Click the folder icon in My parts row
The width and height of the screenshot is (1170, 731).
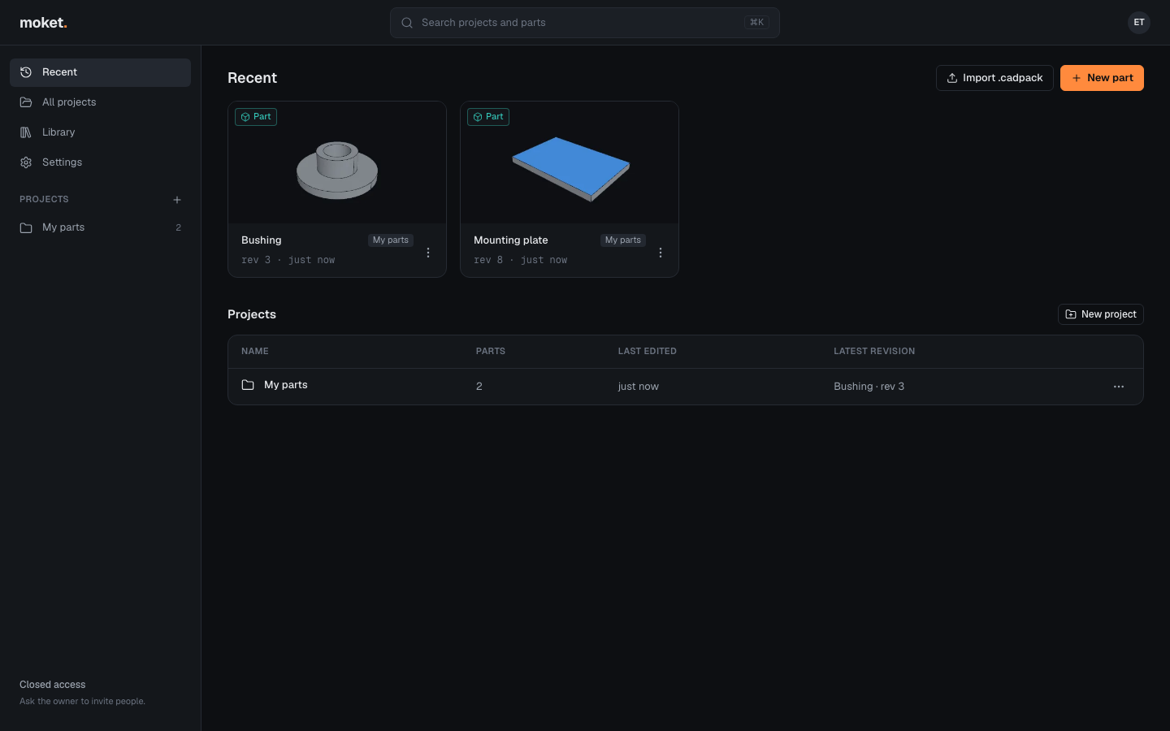pos(248,385)
